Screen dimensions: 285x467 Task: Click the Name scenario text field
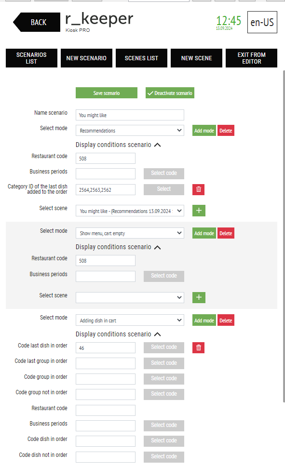[x=130, y=115]
